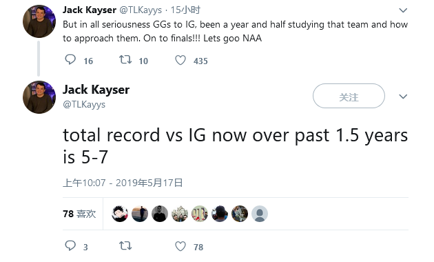The height and width of the screenshot is (262, 434).
Task: Retweet the 5-7 record tweet
Action: click(125, 245)
